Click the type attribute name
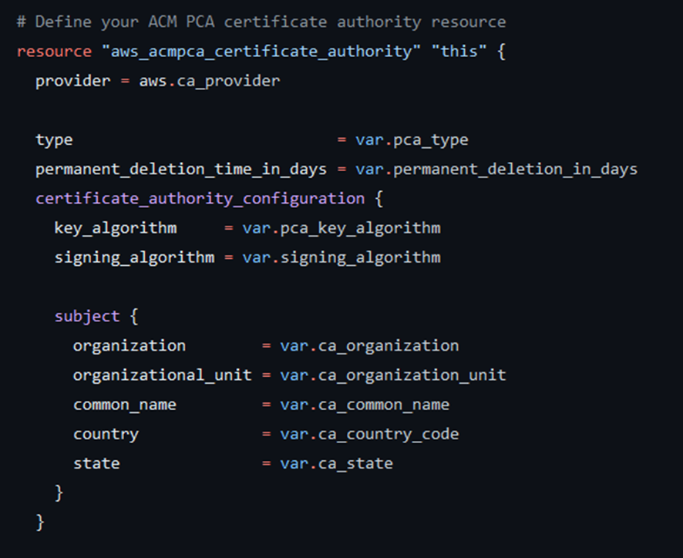Image resolution: width=683 pixels, height=558 pixels. 52,139
